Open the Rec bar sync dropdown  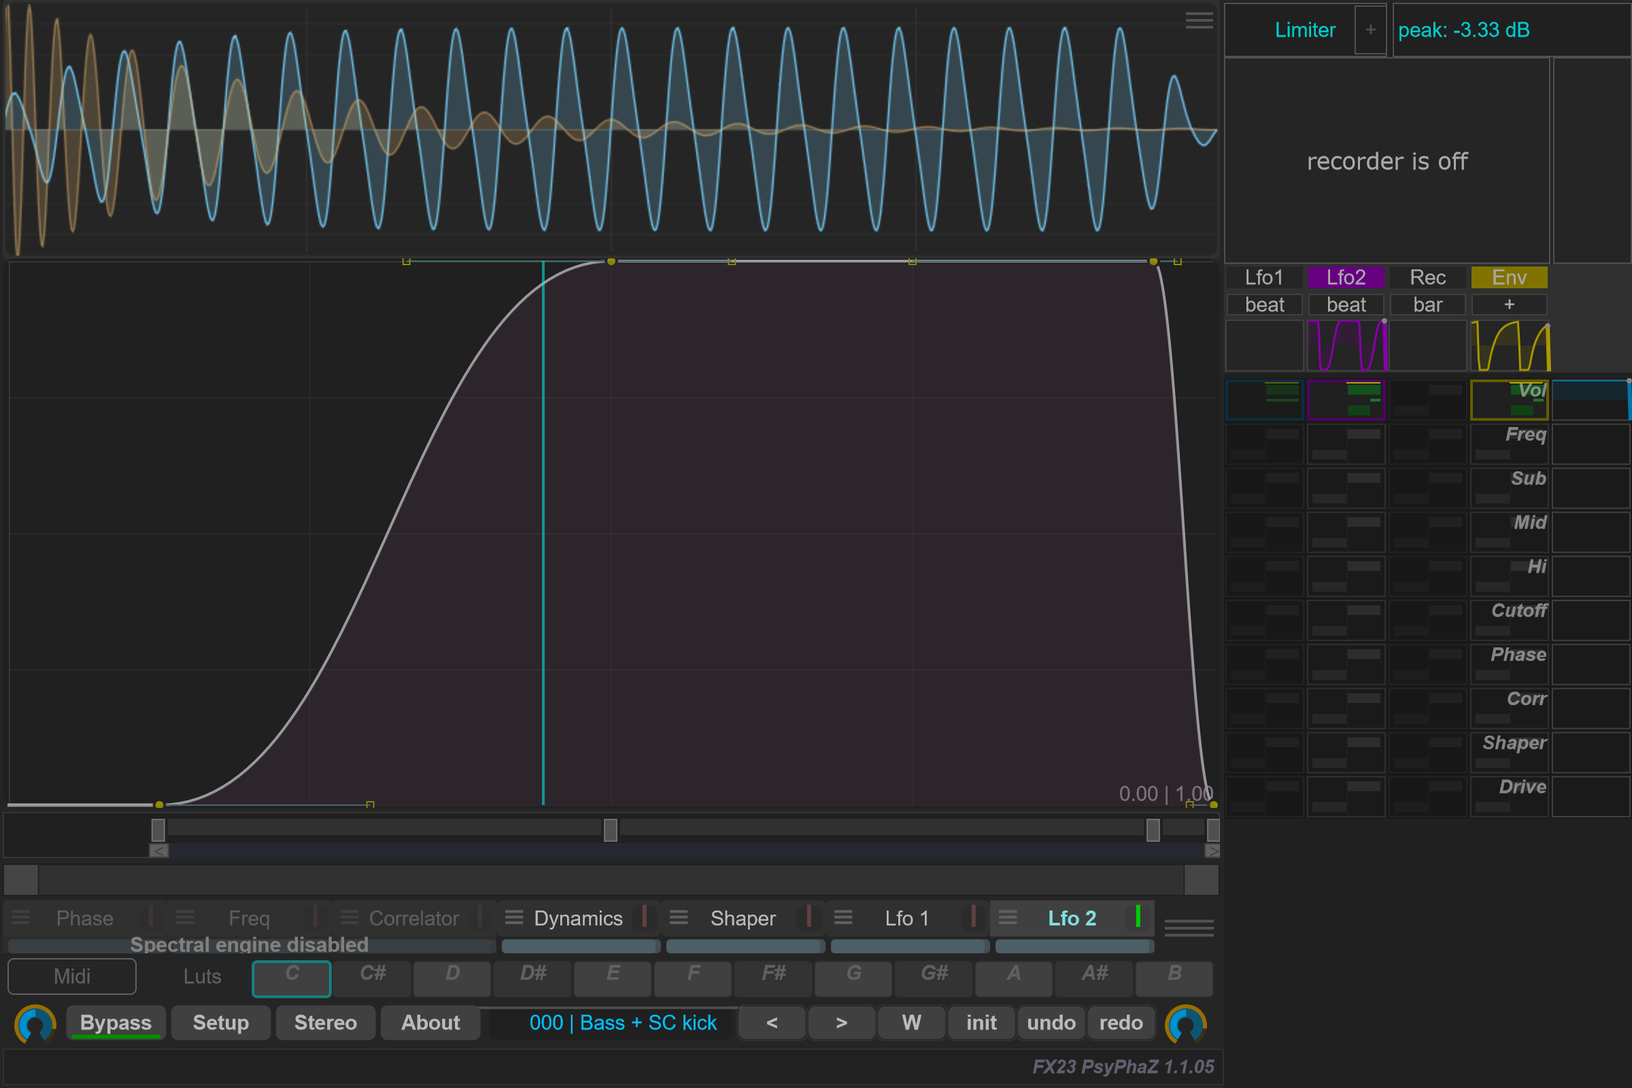(x=1428, y=305)
